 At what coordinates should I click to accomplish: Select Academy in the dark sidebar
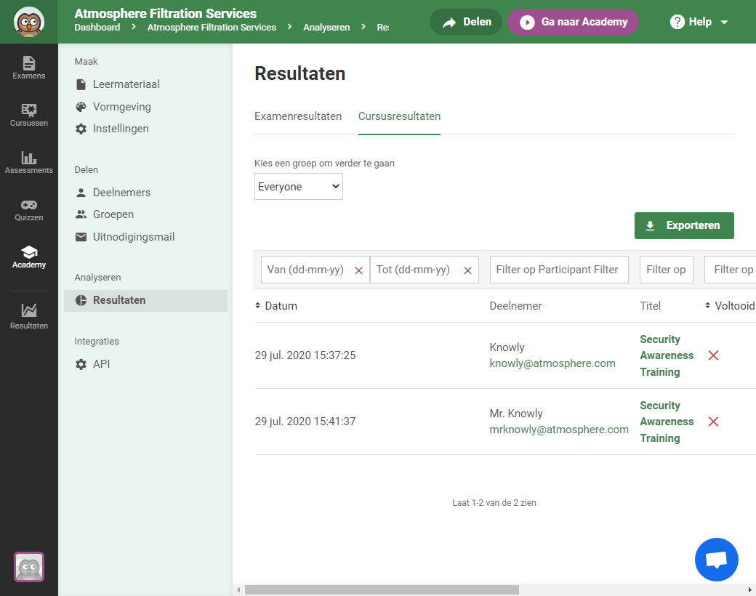coord(29,257)
